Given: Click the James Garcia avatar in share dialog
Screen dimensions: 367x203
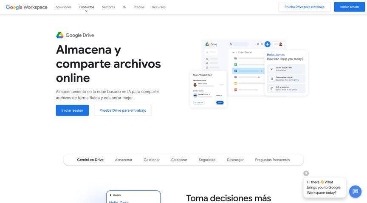Looking at the screenshot, I should 195,85.
